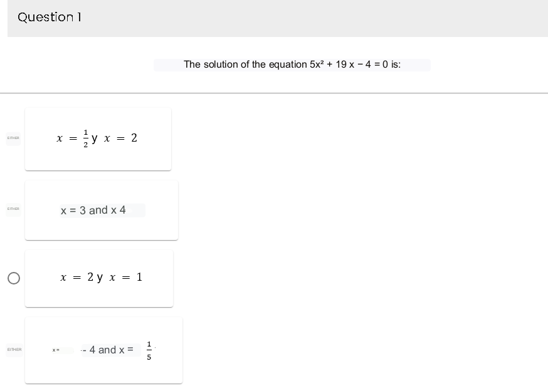Click the EITHER label beside the second answer
The height and width of the screenshot is (391, 548).
point(13,209)
